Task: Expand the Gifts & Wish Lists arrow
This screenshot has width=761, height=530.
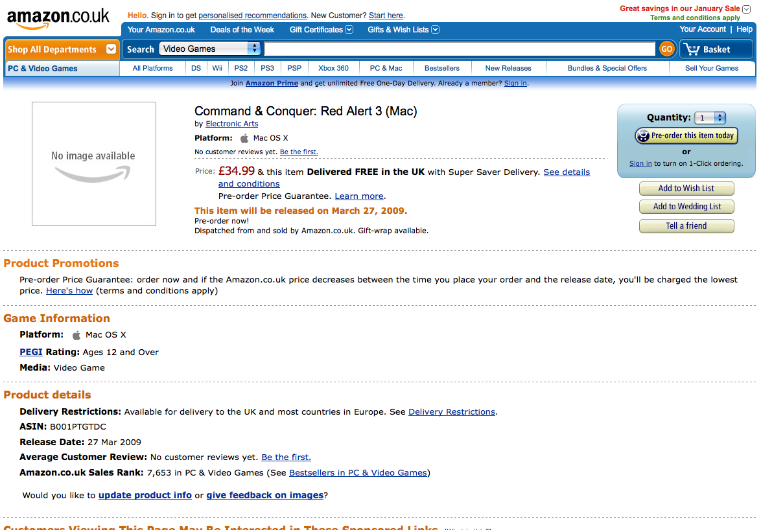Action: coord(436,30)
